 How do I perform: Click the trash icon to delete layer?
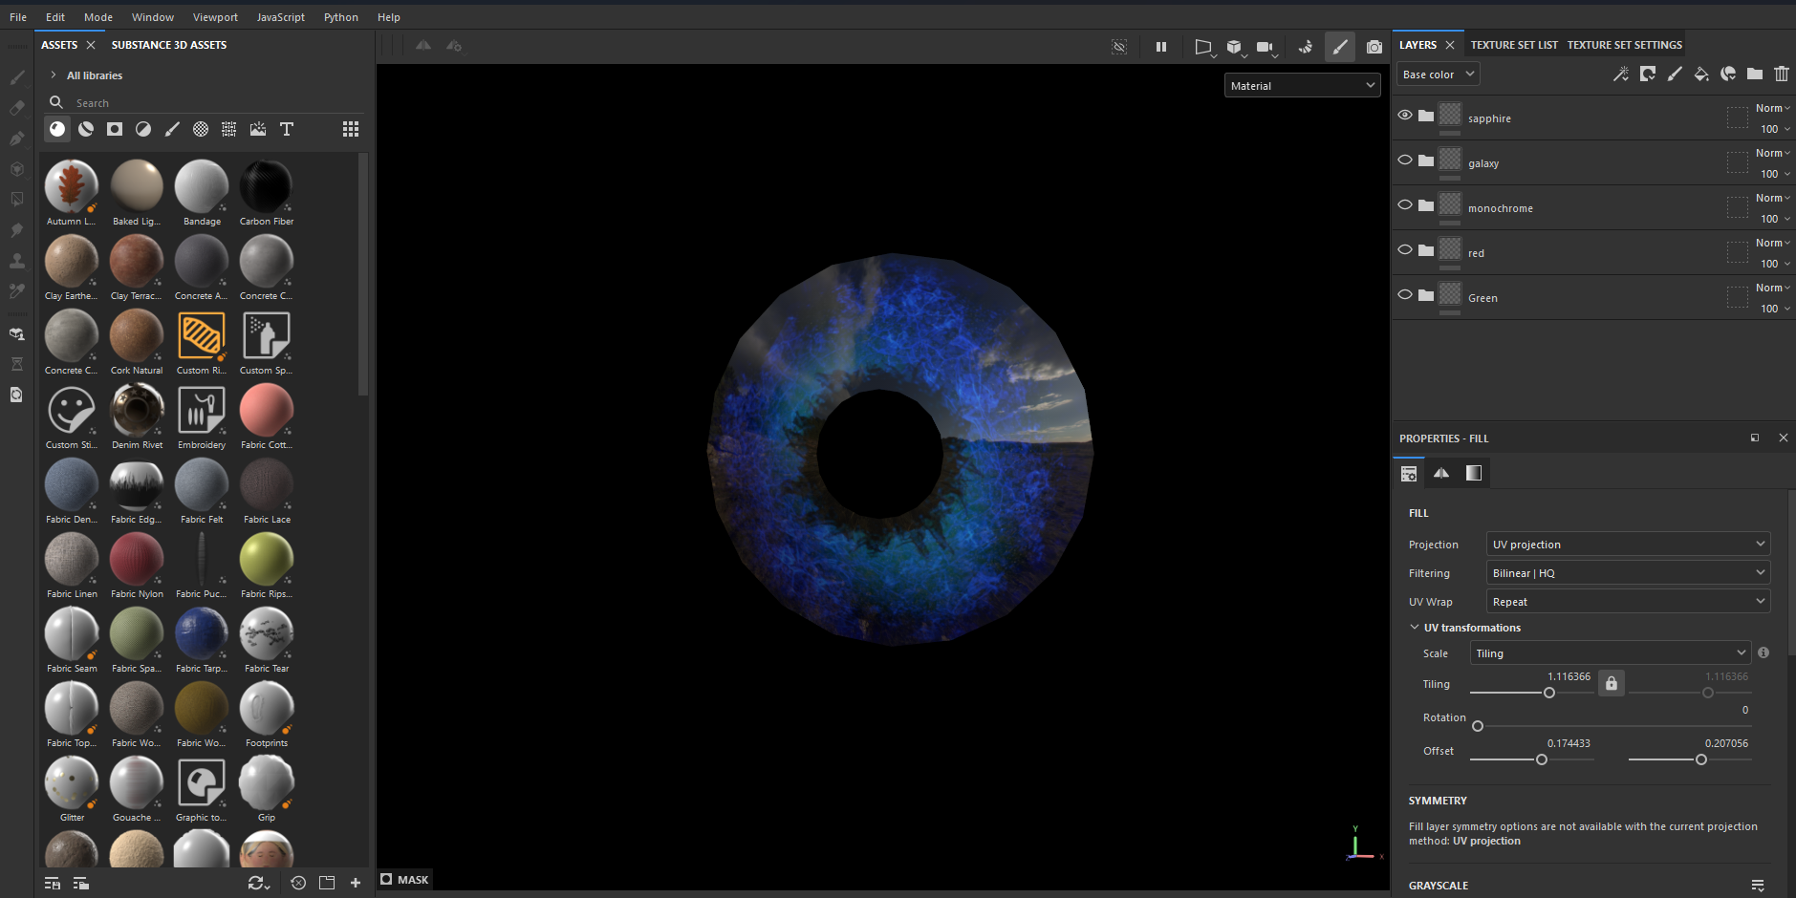coord(1781,75)
